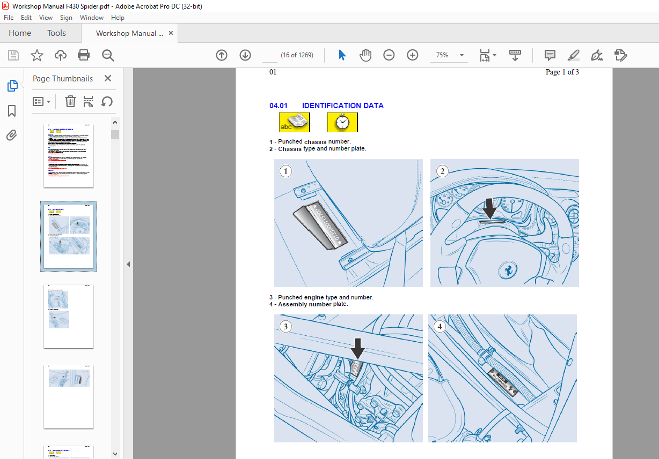Open the Sign menu
Screen dimensions: 659x459
pyautogui.click(x=66, y=17)
